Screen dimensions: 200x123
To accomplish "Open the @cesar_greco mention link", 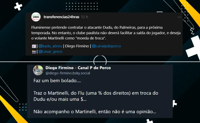I will 51,51.
